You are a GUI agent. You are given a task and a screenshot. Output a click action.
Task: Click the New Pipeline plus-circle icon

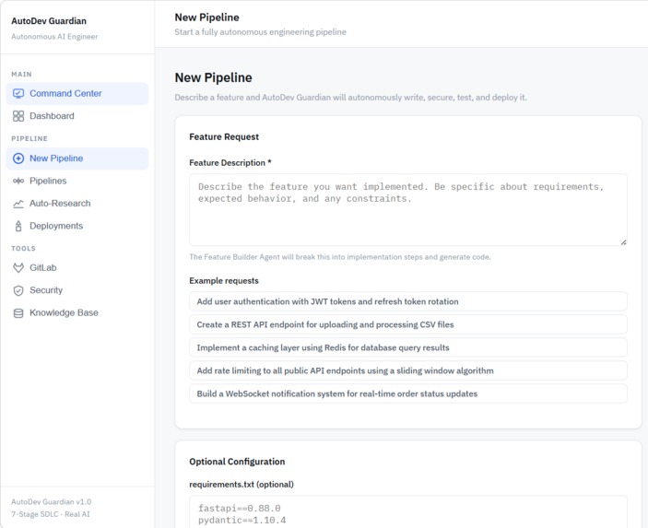click(18, 158)
